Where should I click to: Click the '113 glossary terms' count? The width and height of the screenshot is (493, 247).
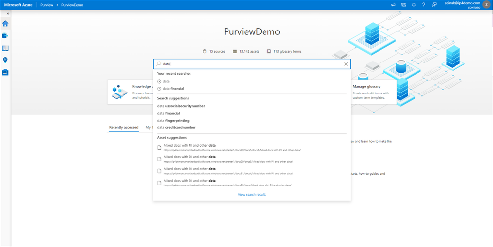point(284,51)
